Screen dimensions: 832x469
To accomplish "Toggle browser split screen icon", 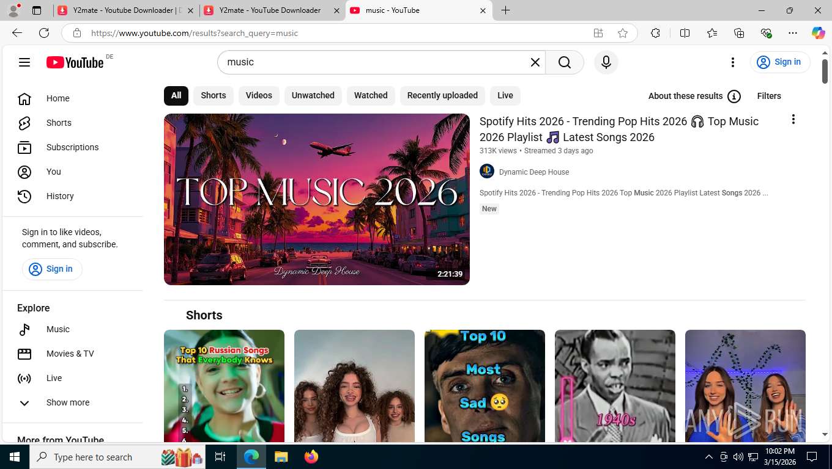I will pyautogui.click(x=685, y=33).
